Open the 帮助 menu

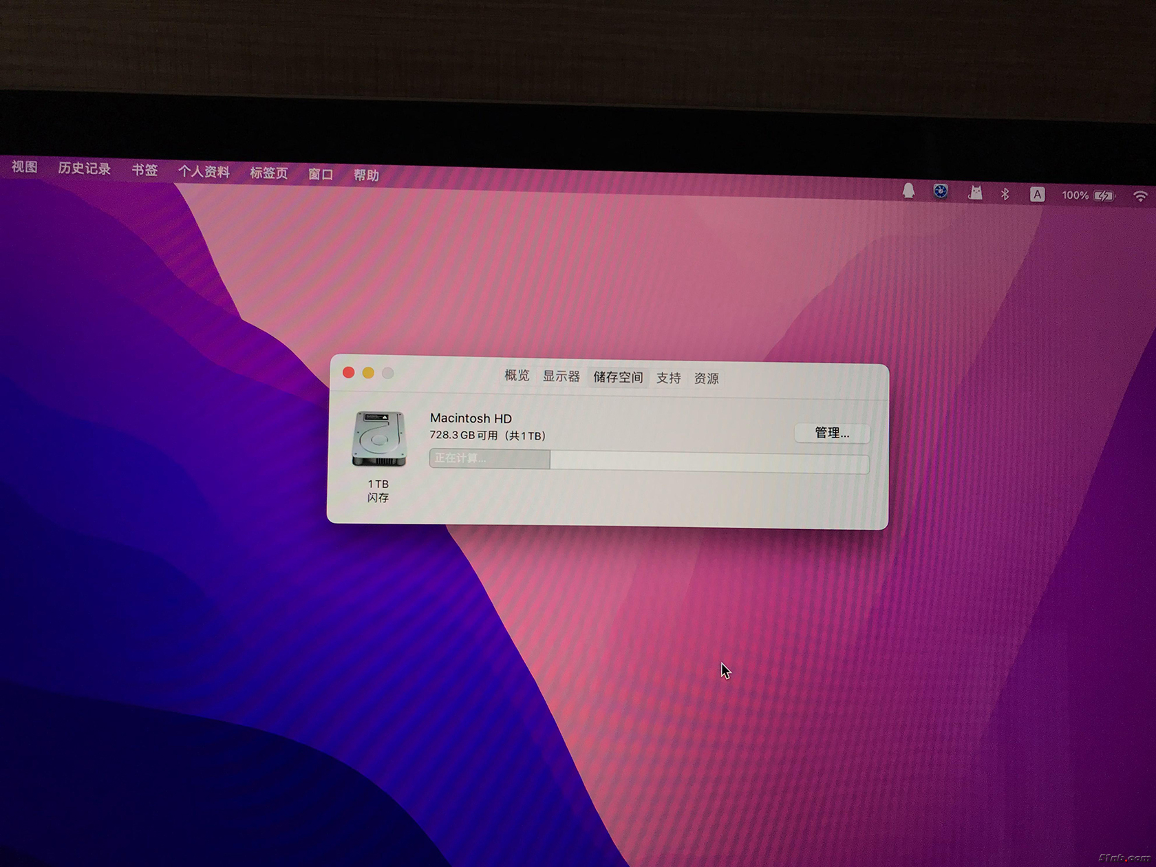coord(366,175)
